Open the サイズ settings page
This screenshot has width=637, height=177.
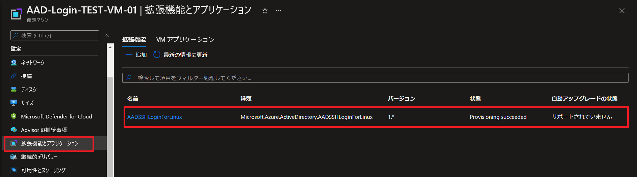[27, 103]
